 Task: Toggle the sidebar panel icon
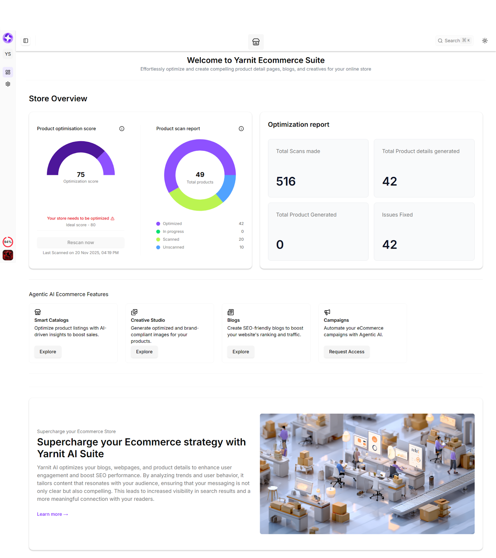(26, 41)
